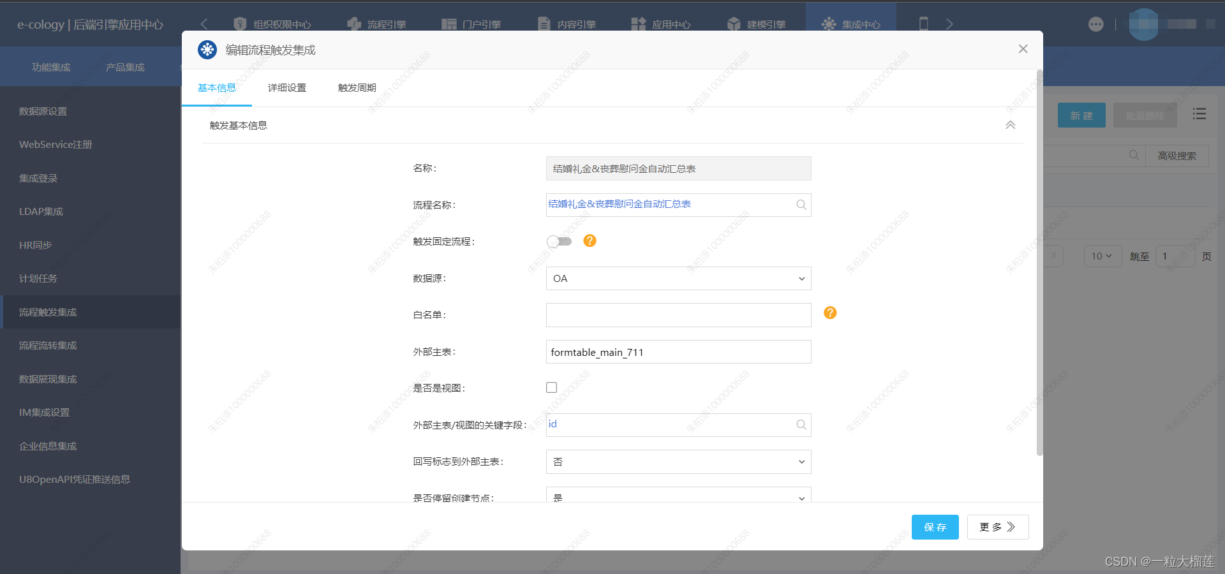Open the 内容引擎 module icon

pos(544,24)
